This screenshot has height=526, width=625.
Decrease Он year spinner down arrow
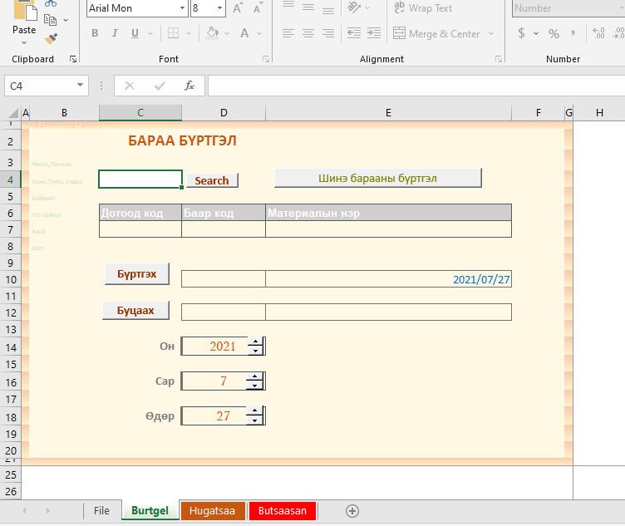click(255, 351)
